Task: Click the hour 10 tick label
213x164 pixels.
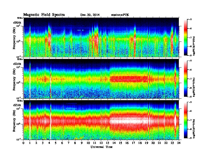Action: pos(88,143)
